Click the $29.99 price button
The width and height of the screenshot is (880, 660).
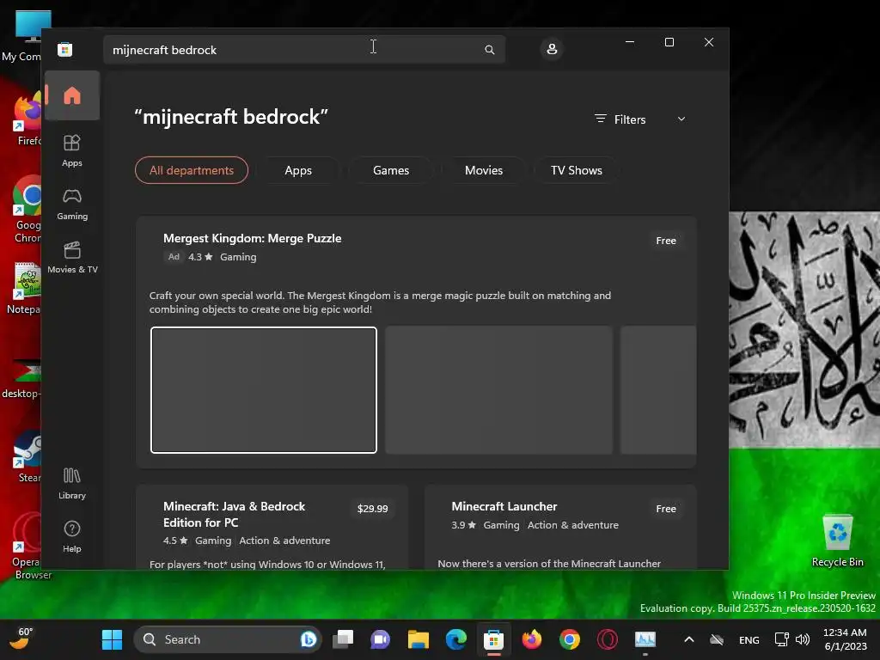(373, 509)
